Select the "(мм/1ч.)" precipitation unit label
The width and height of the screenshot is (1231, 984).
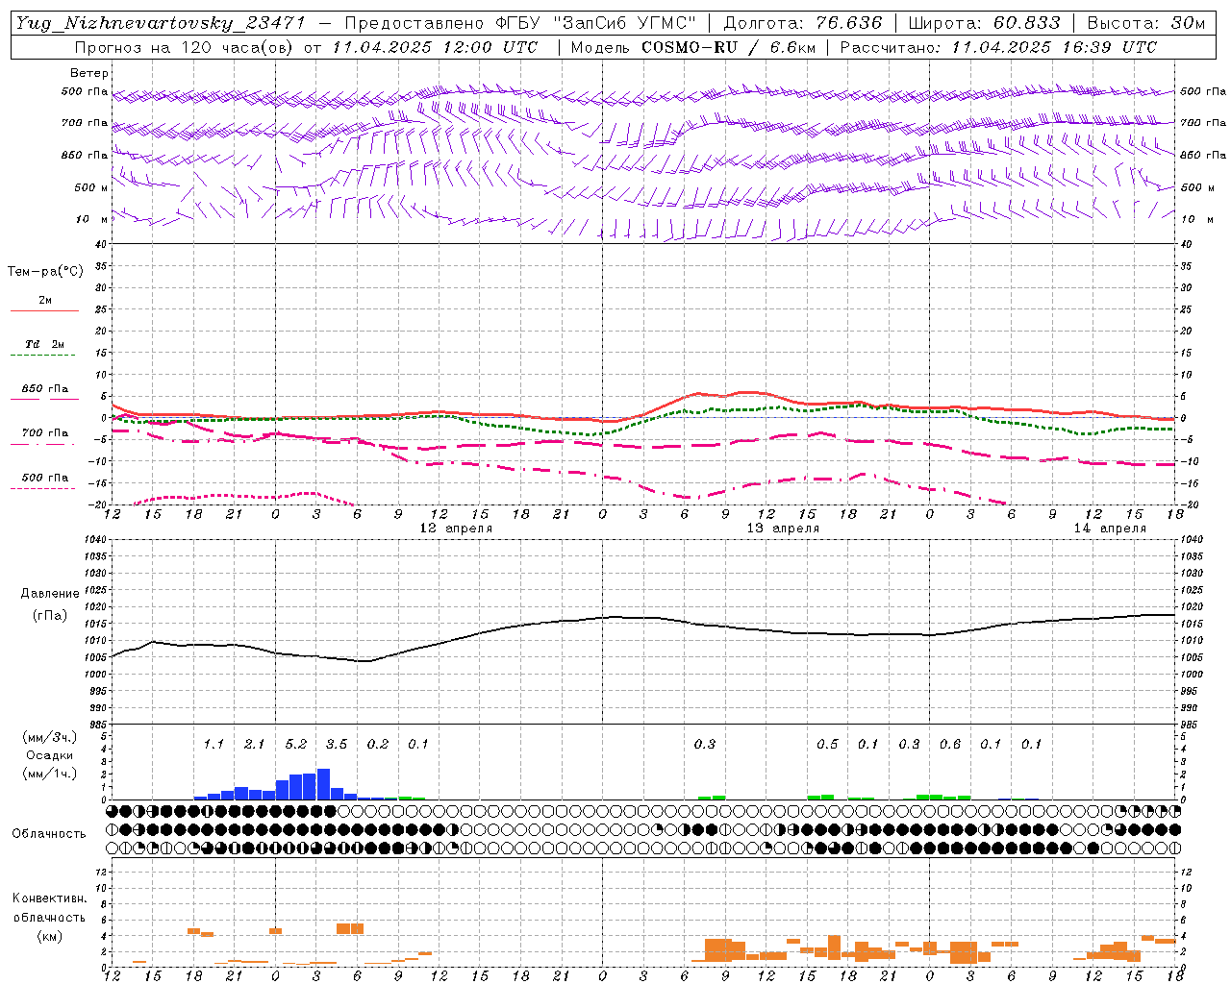(50, 774)
